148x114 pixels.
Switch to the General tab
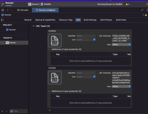click(28, 20)
